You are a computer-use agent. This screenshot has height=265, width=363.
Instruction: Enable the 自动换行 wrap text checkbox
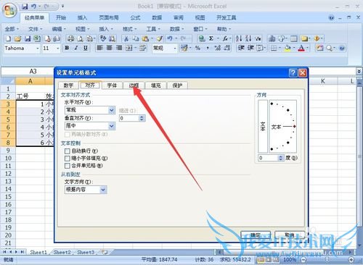68,151
